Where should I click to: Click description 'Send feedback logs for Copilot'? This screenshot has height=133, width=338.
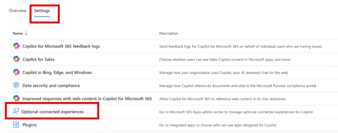(x=241, y=47)
